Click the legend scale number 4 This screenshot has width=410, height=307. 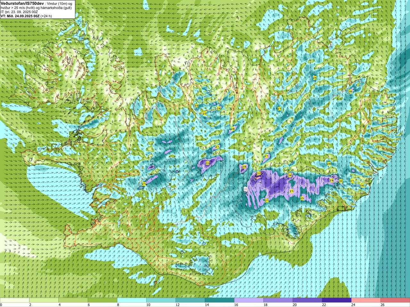click(59, 305)
